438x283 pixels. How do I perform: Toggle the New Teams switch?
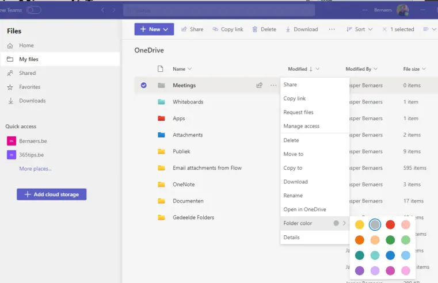[34, 10]
